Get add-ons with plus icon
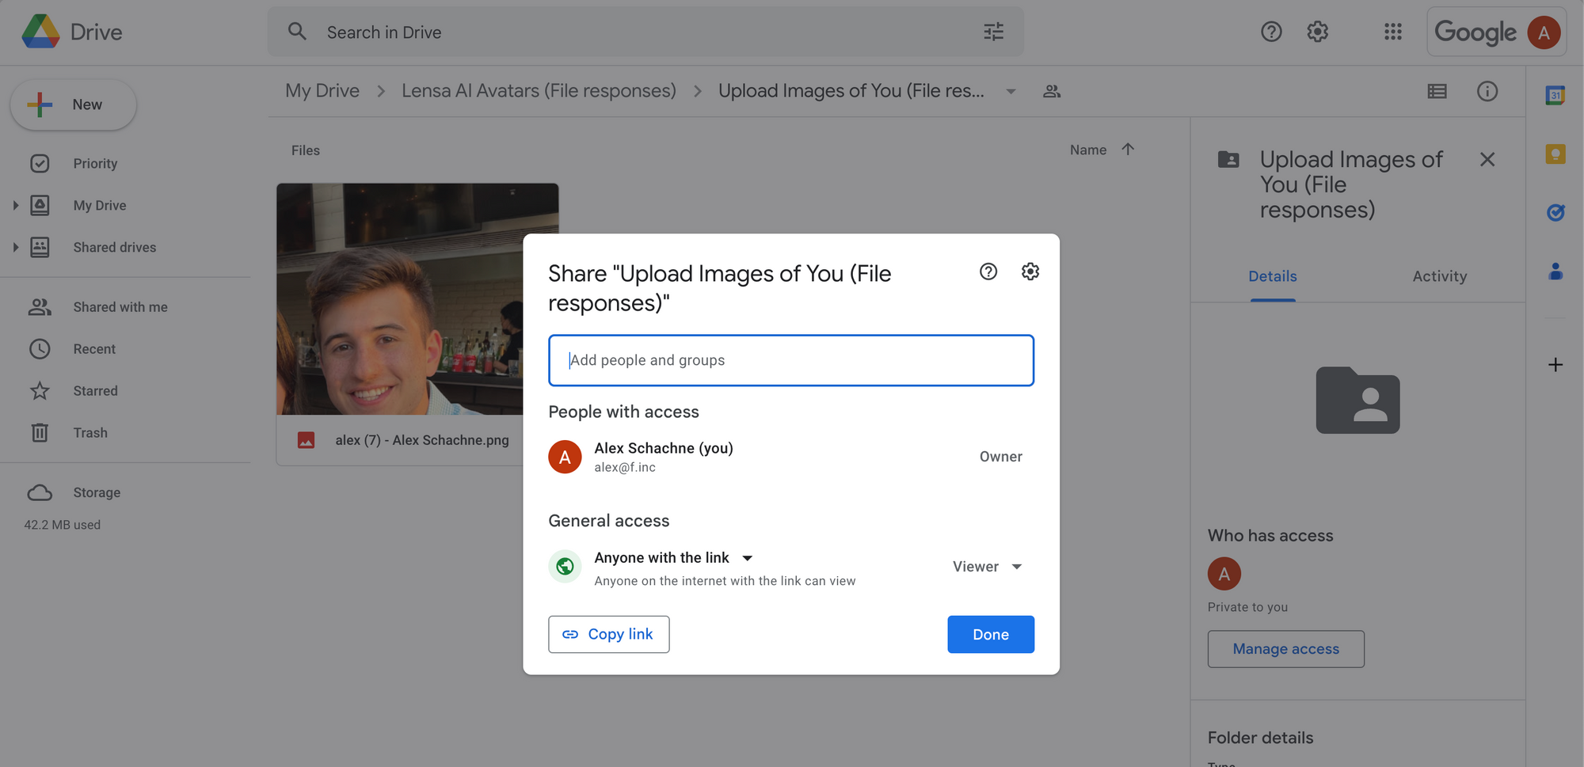 tap(1555, 365)
